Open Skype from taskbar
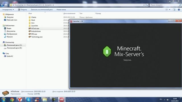 [x=28, y=99]
